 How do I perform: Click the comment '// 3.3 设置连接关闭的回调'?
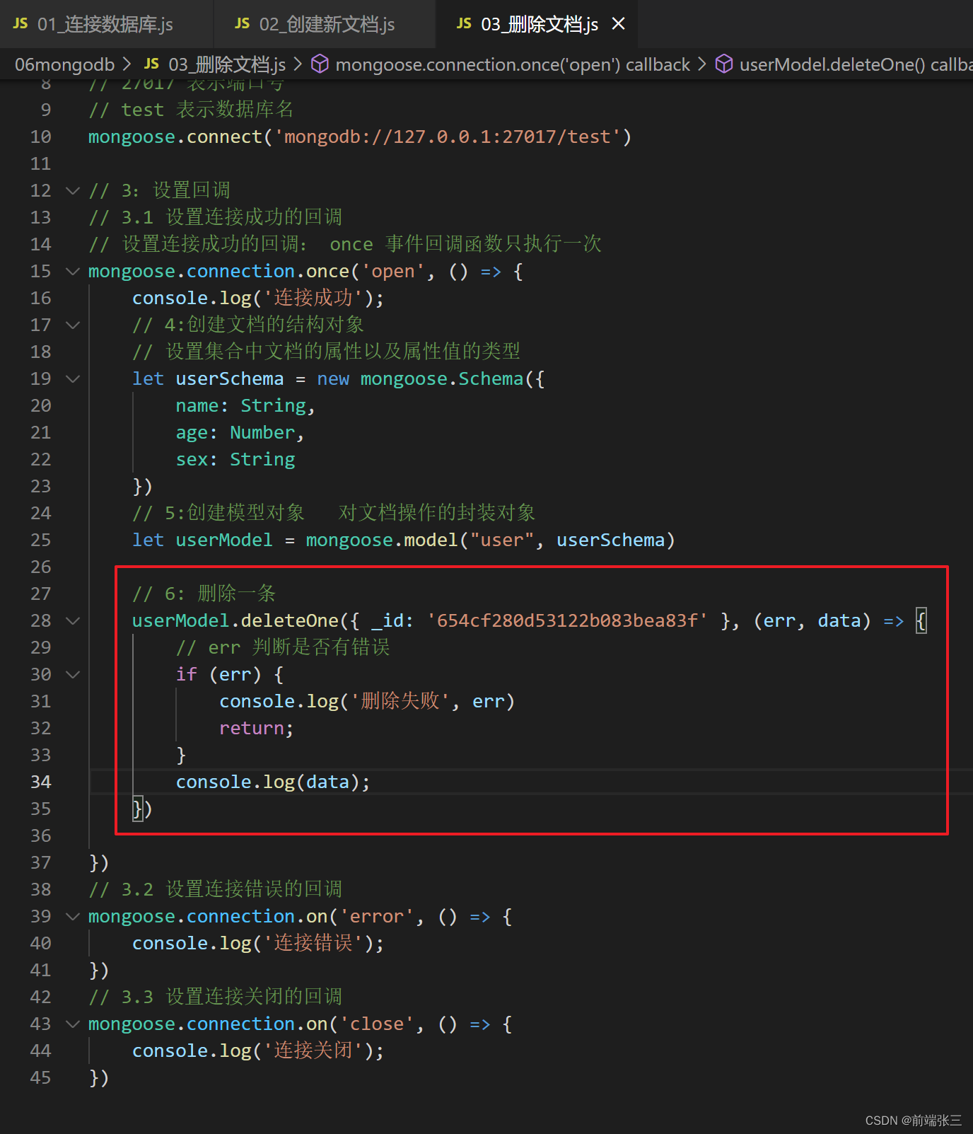(215, 997)
